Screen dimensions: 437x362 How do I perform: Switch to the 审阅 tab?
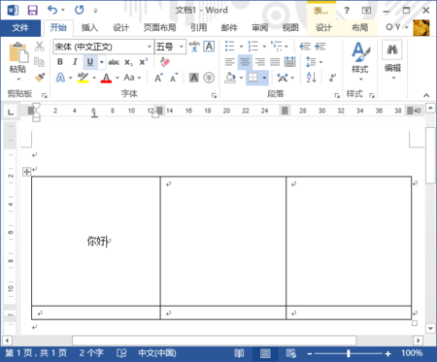click(260, 28)
